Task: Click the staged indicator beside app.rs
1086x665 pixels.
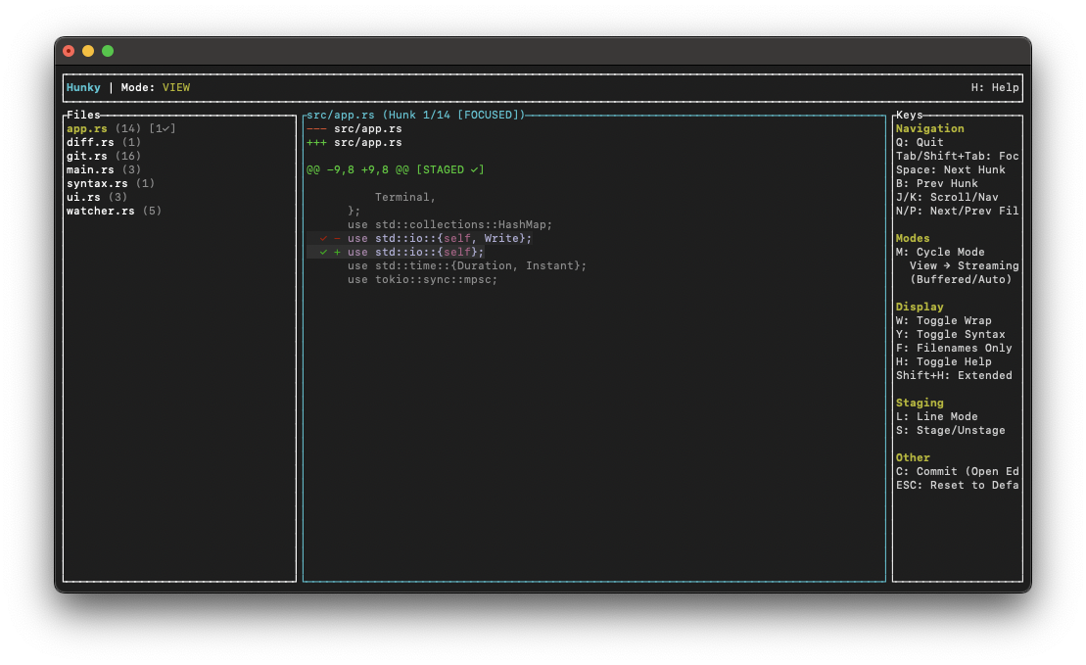Action: (163, 128)
